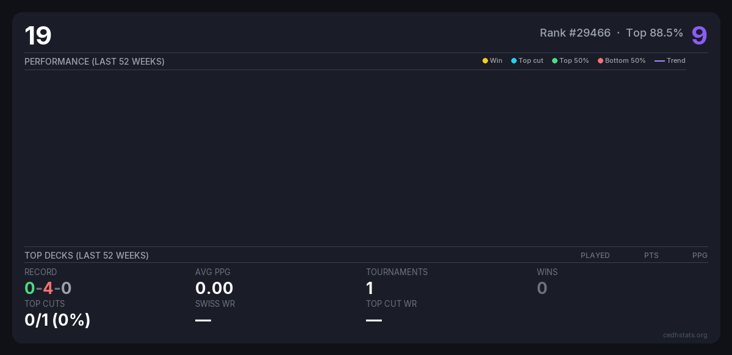Viewport: 732px width, 355px height.
Task: Sort decks by the PTS column
Action: tap(651, 256)
